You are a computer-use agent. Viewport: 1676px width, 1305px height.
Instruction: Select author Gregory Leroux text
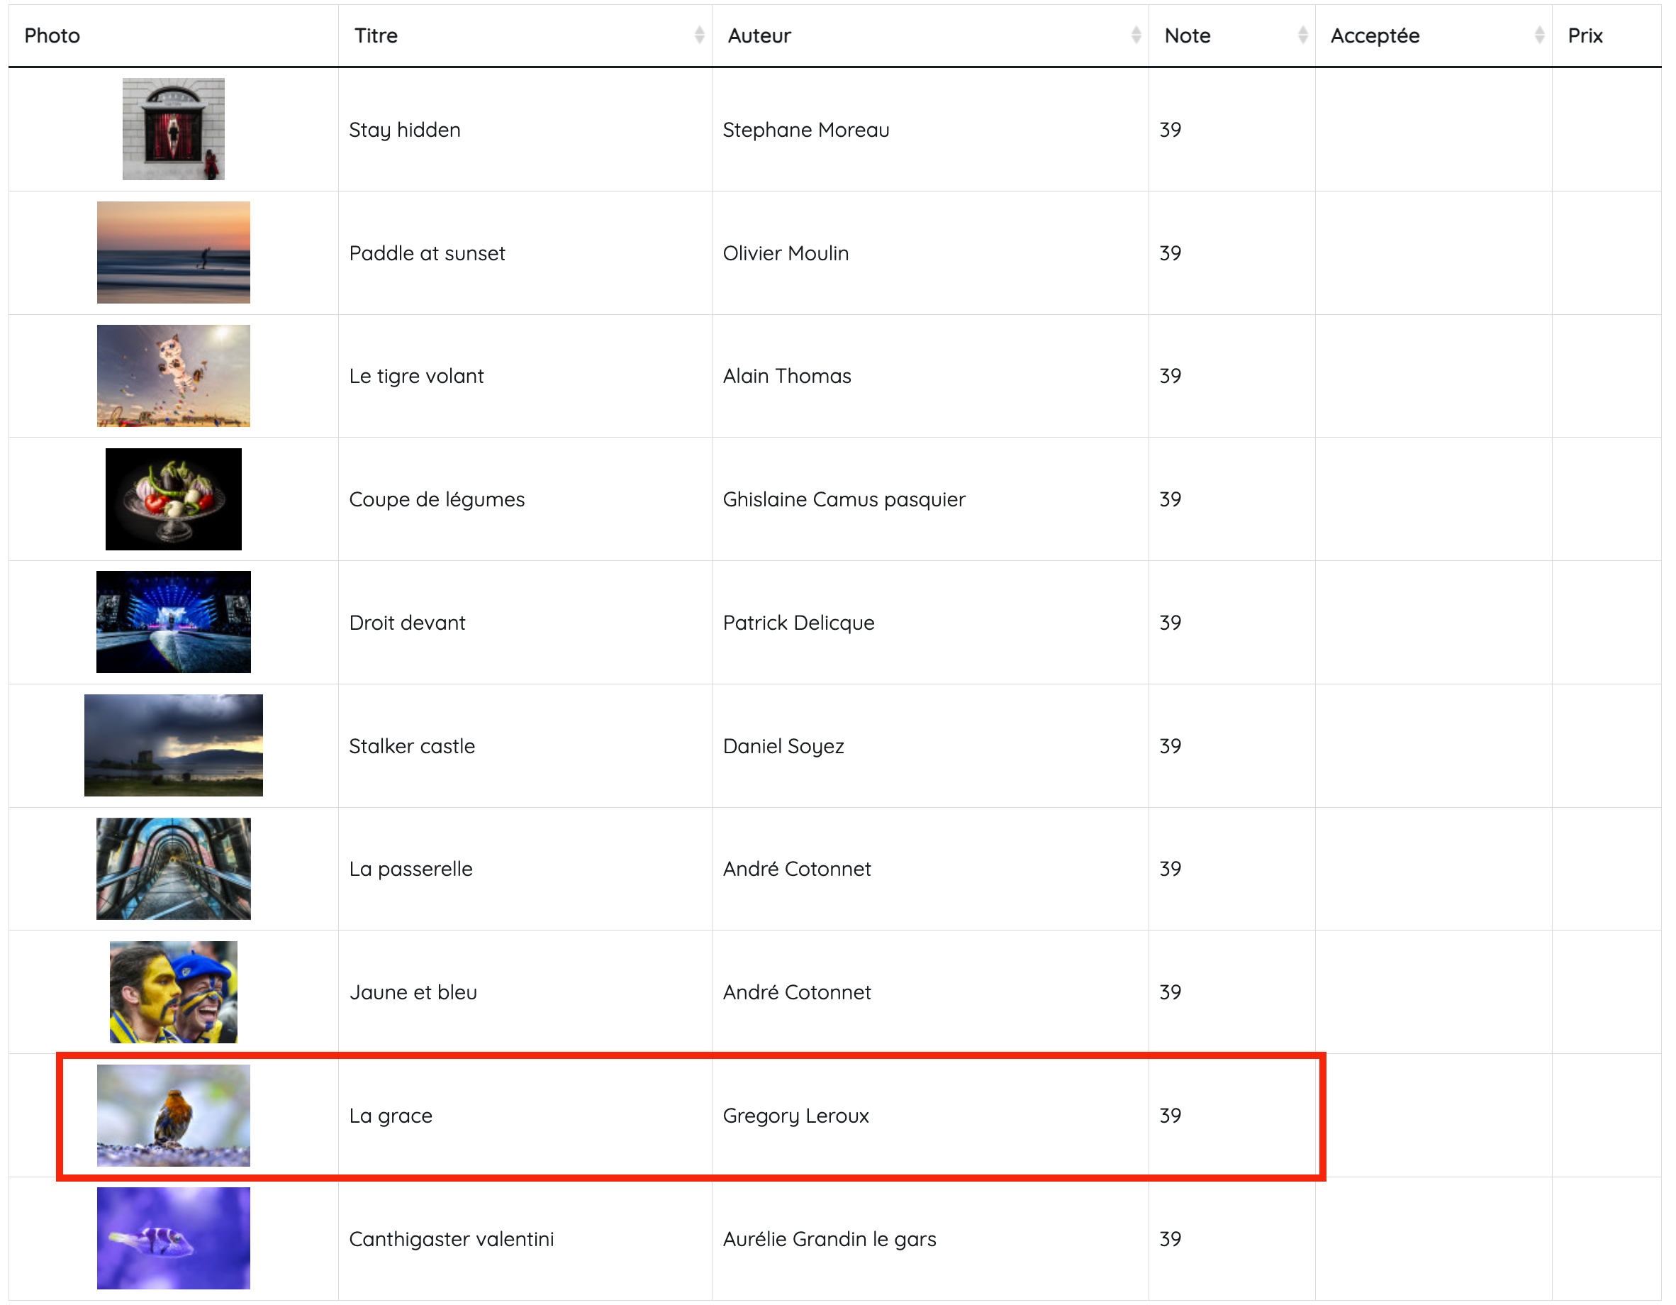[x=795, y=1116]
